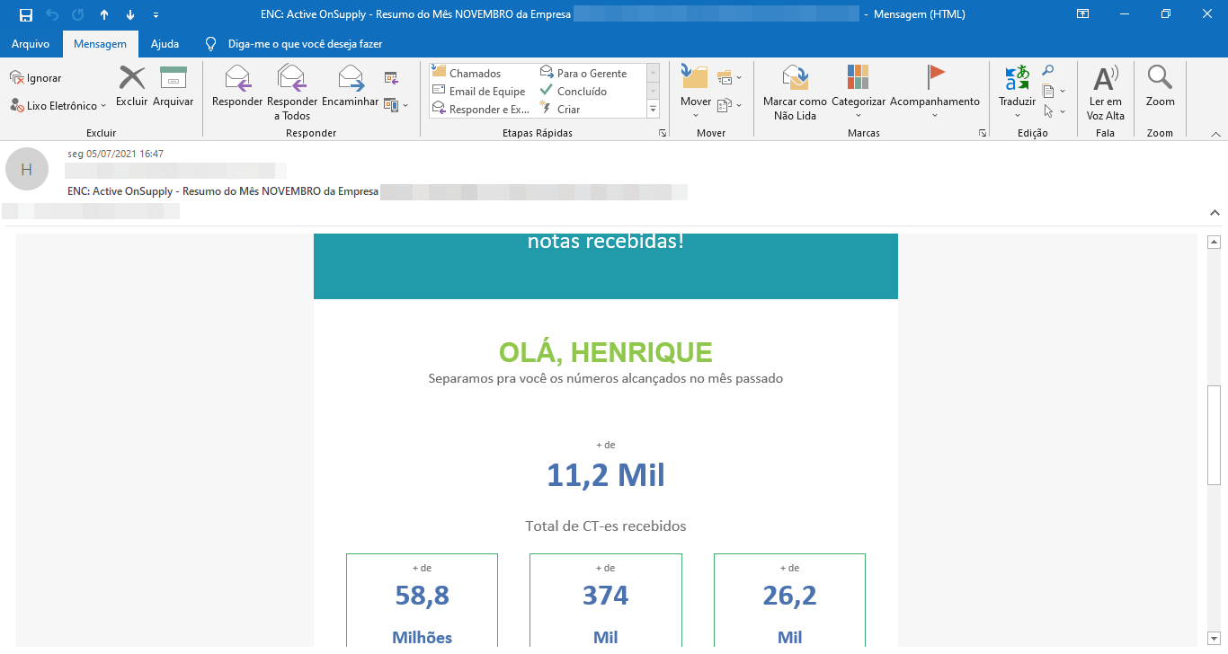Forward message with Encaminhar icon

(x=350, y=88)
